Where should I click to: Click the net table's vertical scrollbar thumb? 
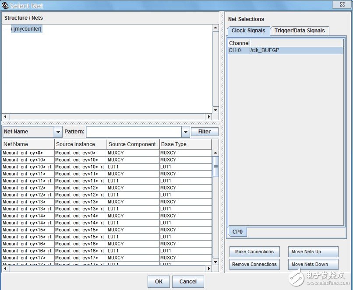click(x=215, y=166)
